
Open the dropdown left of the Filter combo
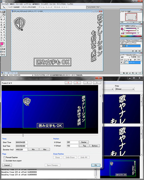point(112,89)
